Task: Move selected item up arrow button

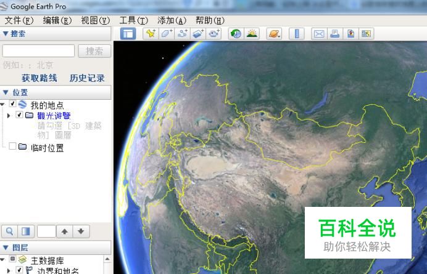Action: pyautogui.click(x=65, y=232)
